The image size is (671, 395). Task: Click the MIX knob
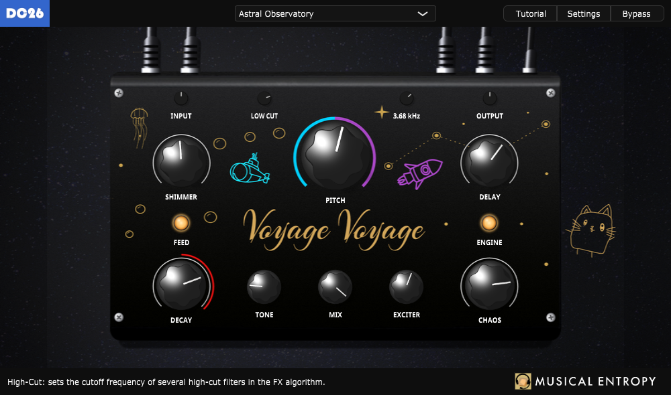[x=335, y=287]
